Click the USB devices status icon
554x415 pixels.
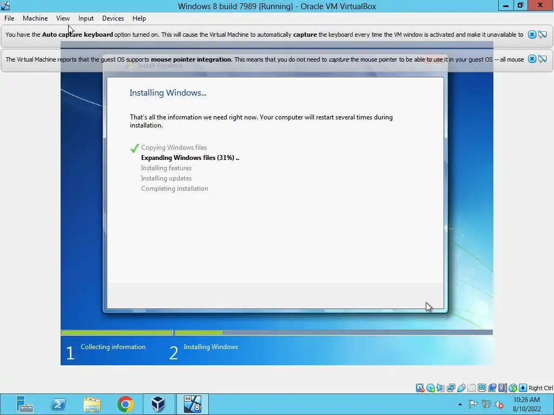point(461,388)
